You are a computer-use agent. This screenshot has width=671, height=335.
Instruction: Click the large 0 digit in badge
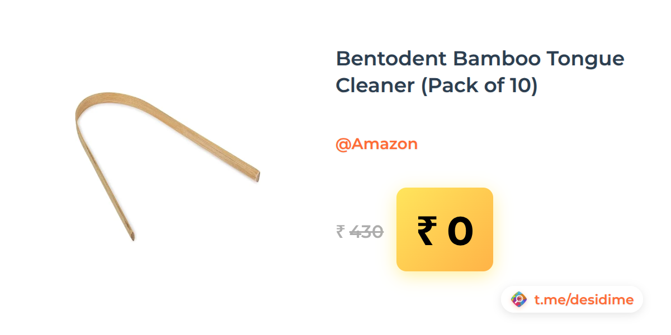coord(460,232)
